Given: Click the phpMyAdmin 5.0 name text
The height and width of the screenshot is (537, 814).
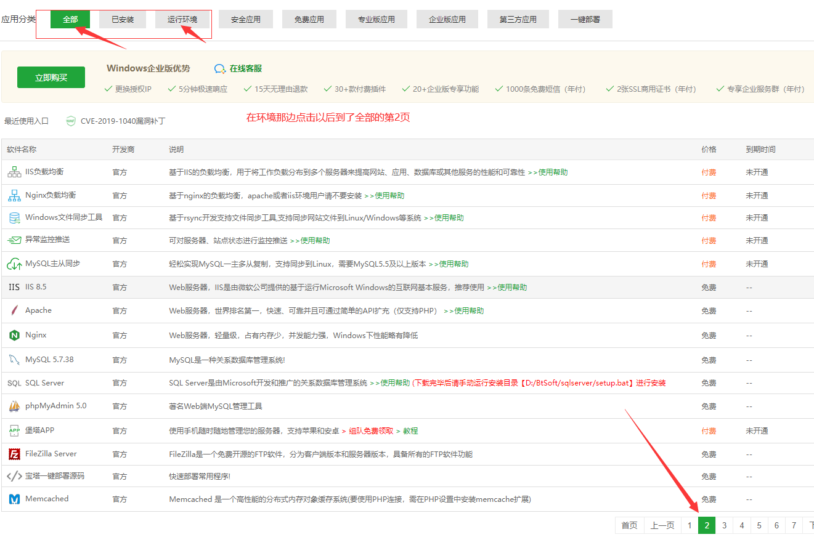Looking at the screenshot, I should (56, 406).
